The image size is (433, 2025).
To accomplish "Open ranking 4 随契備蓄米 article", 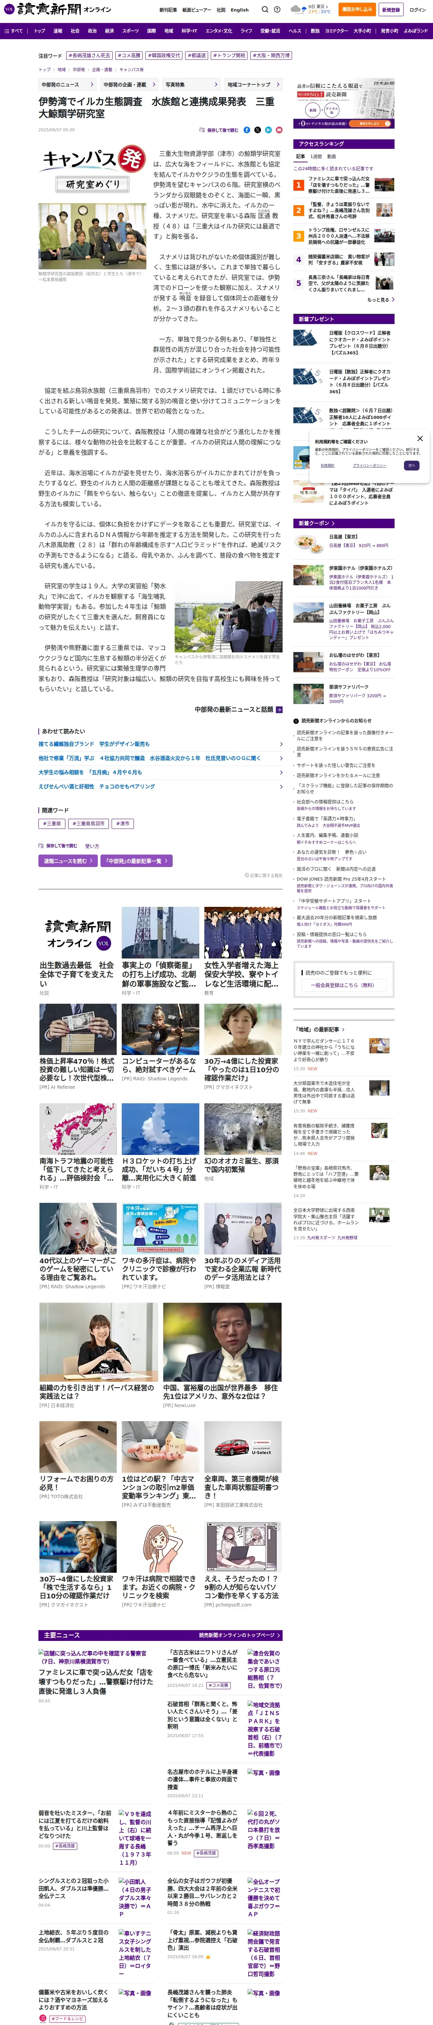I will point(344,260).
